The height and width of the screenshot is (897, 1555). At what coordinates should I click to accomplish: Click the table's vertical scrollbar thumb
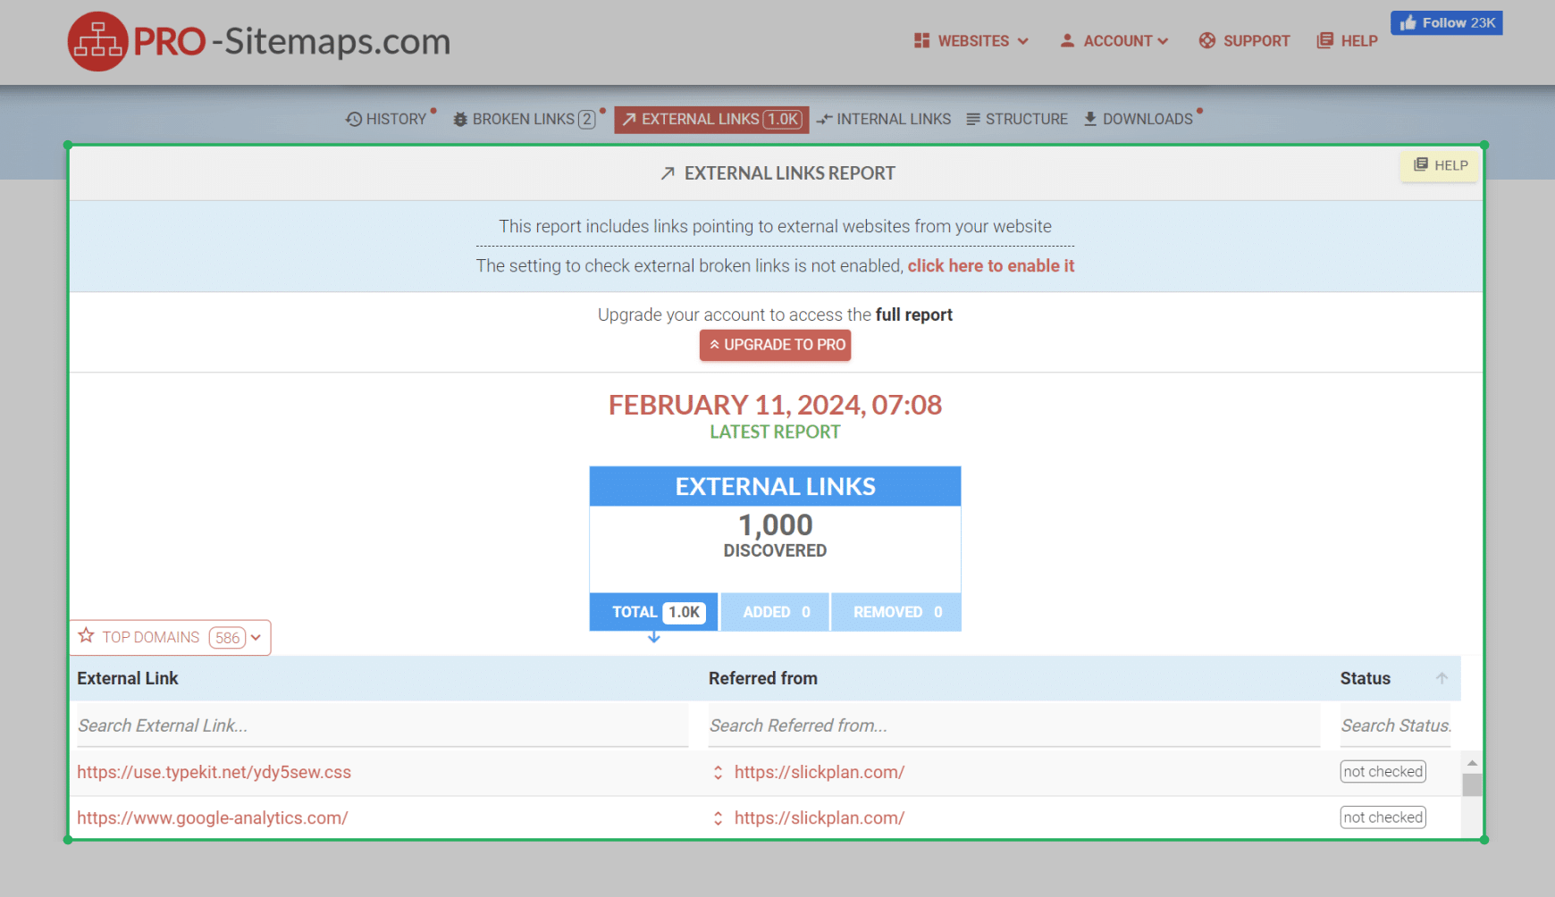(x=1472, y=784)
